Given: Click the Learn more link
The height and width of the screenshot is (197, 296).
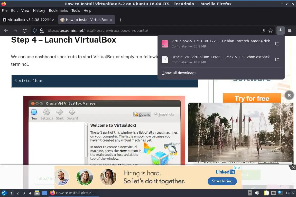Looking at the screenshot, I should point(269,162).
